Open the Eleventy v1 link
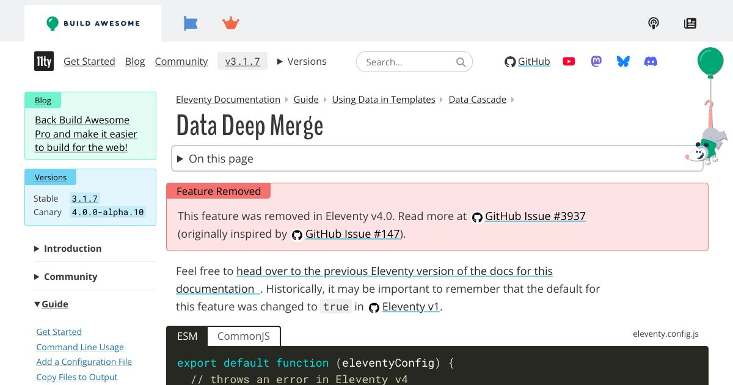Screen dimensions: 733x385 tap(404, 307)
